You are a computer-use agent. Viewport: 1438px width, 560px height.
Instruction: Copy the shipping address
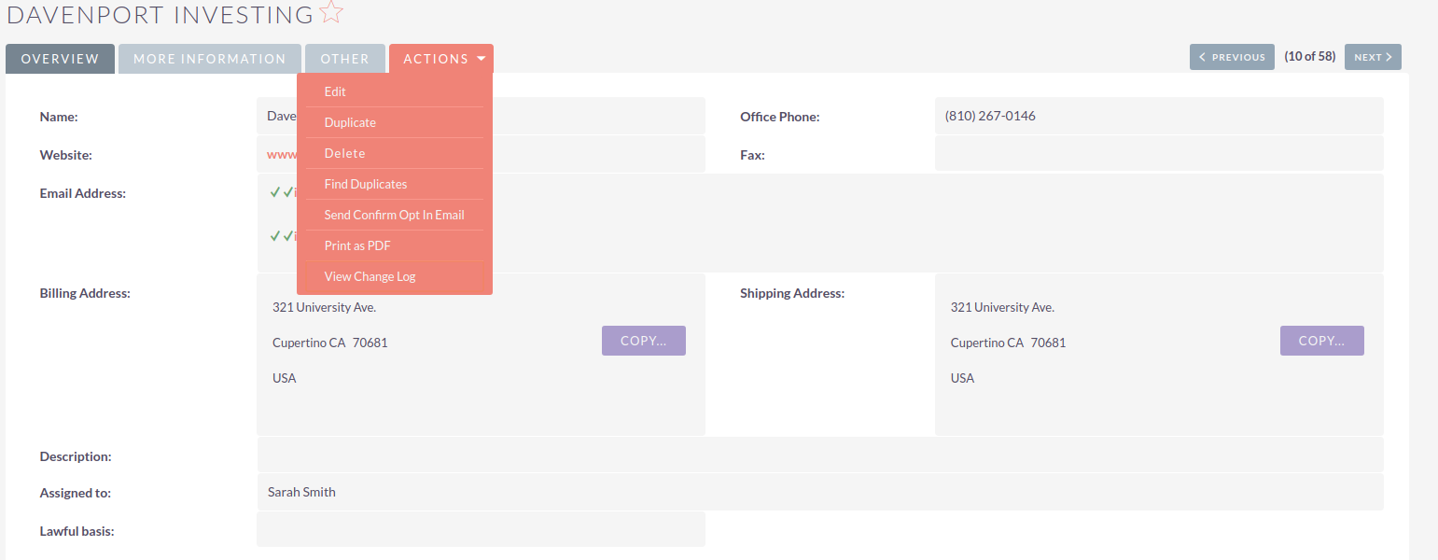(x=1321, y=341)
